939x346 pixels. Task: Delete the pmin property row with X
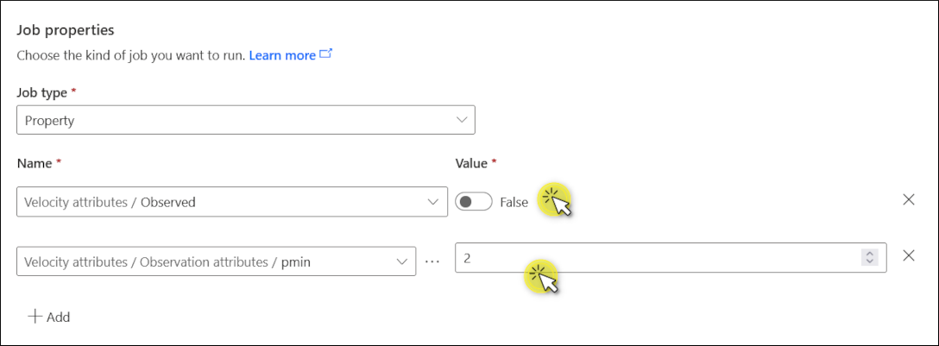(x=909, y=255)
